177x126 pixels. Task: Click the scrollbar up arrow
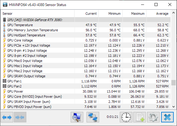(173, 13)
